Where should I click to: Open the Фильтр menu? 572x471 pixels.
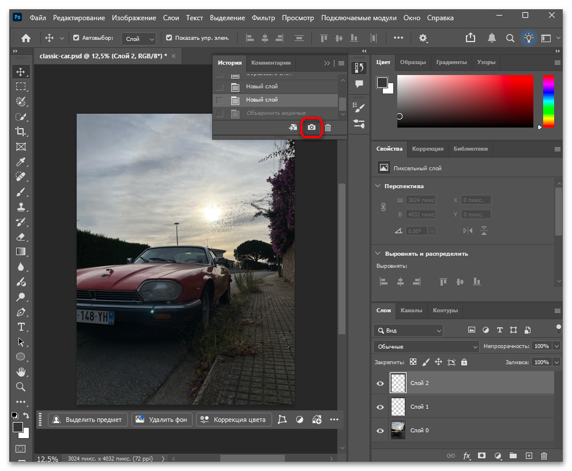[x=263, y=18]
